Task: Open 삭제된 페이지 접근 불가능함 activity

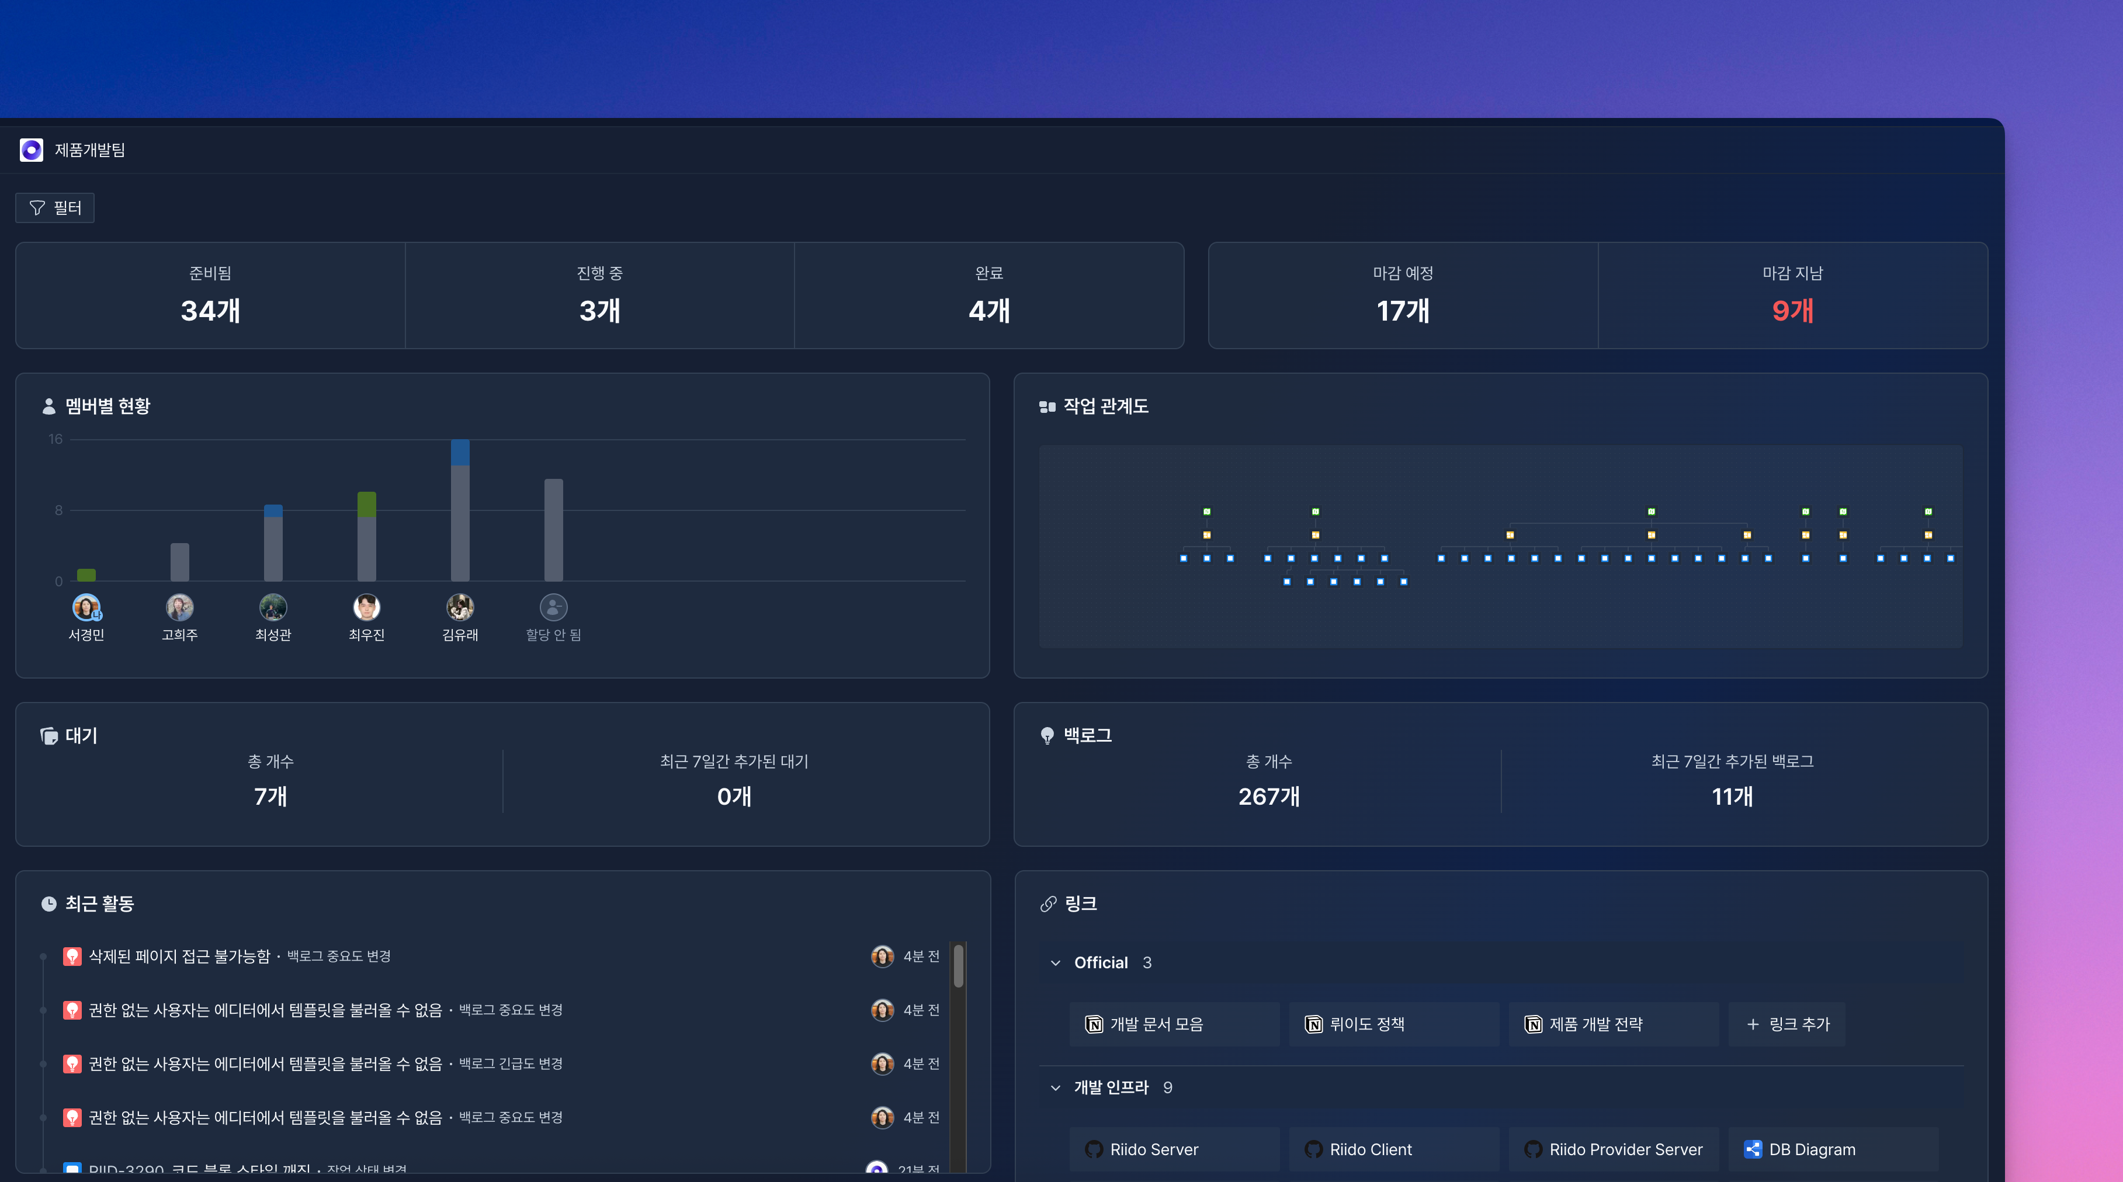Action: 180,957
